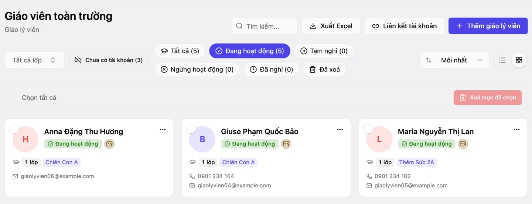Click phone icon next to 0901 234 102

(369, 176)
